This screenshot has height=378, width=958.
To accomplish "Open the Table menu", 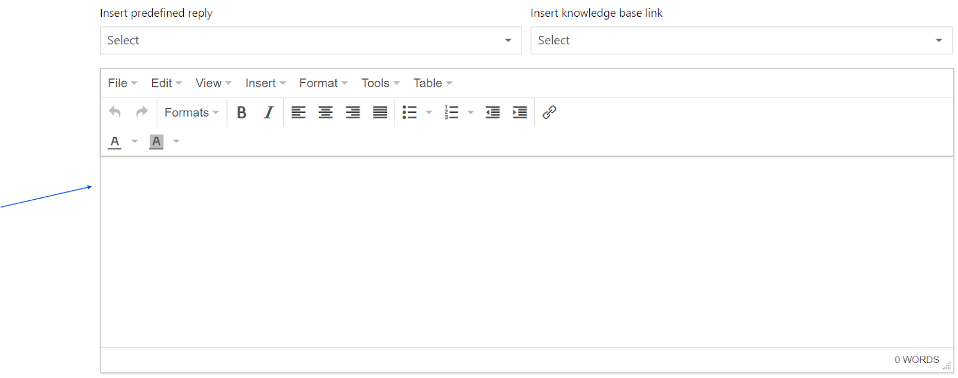I will coord(432,83).
